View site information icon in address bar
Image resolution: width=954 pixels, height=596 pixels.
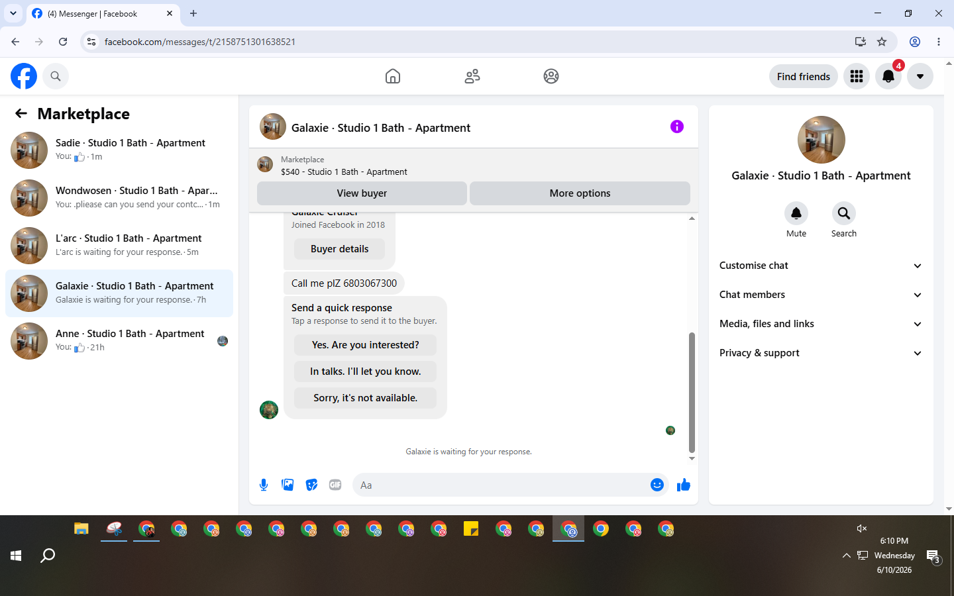pos(92,42)
